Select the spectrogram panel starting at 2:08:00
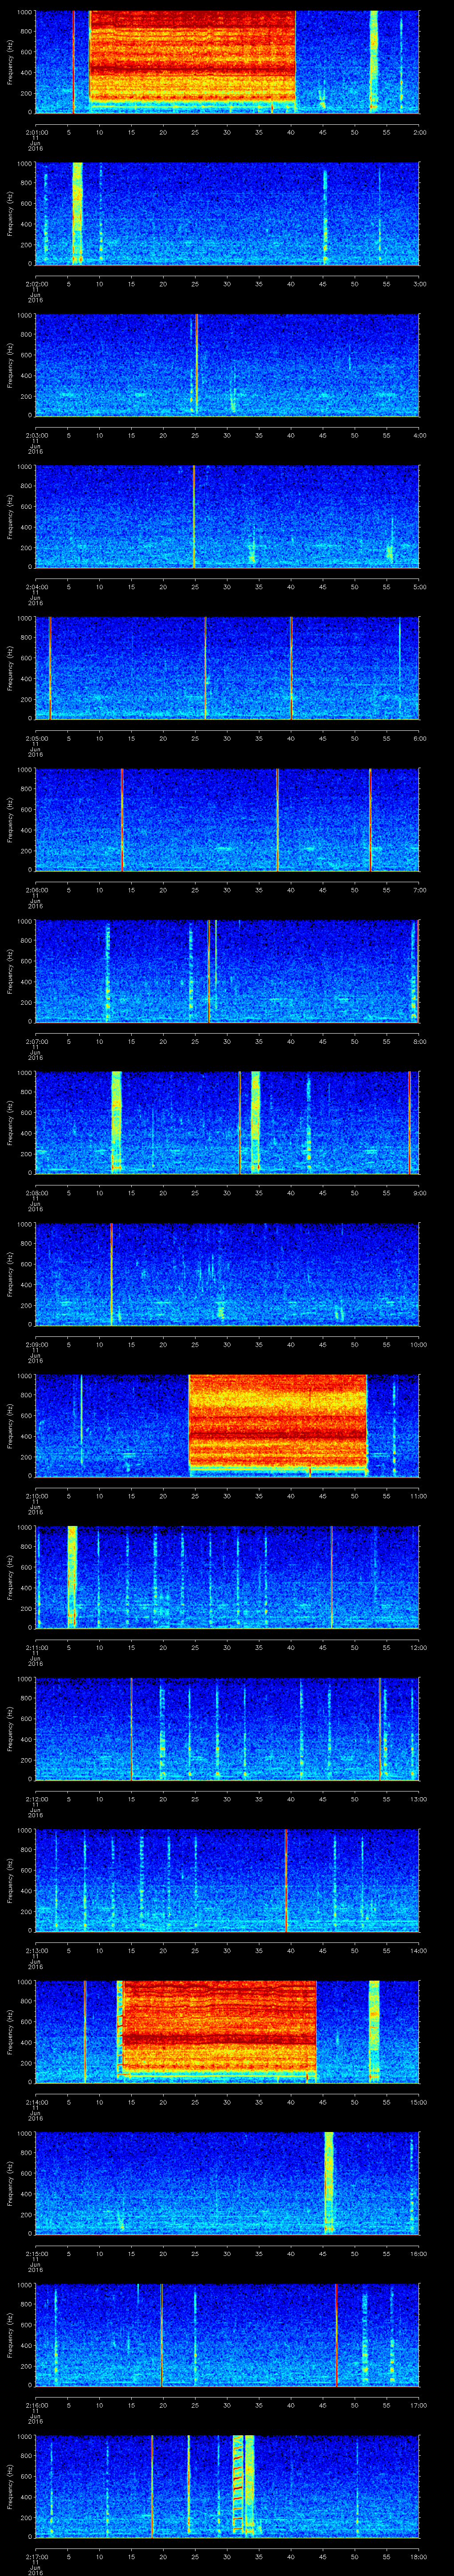Screen dimensions: 454x2576 227,1122
